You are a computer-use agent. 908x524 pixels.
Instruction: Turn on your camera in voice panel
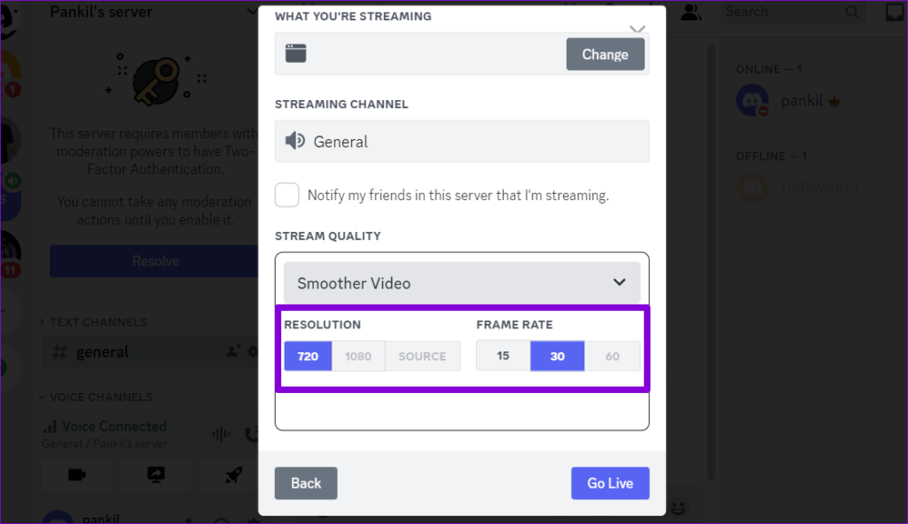click(x=76, y=474)
